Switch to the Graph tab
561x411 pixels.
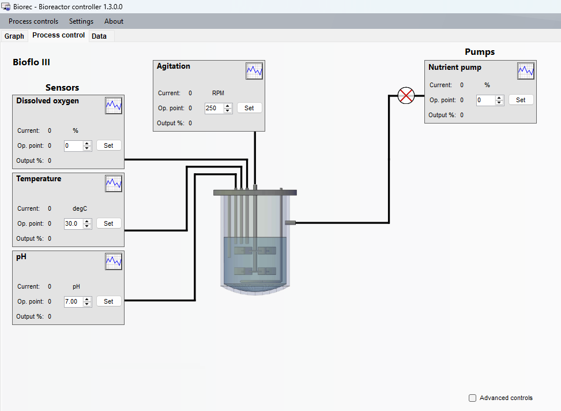[x=14, y=36]
